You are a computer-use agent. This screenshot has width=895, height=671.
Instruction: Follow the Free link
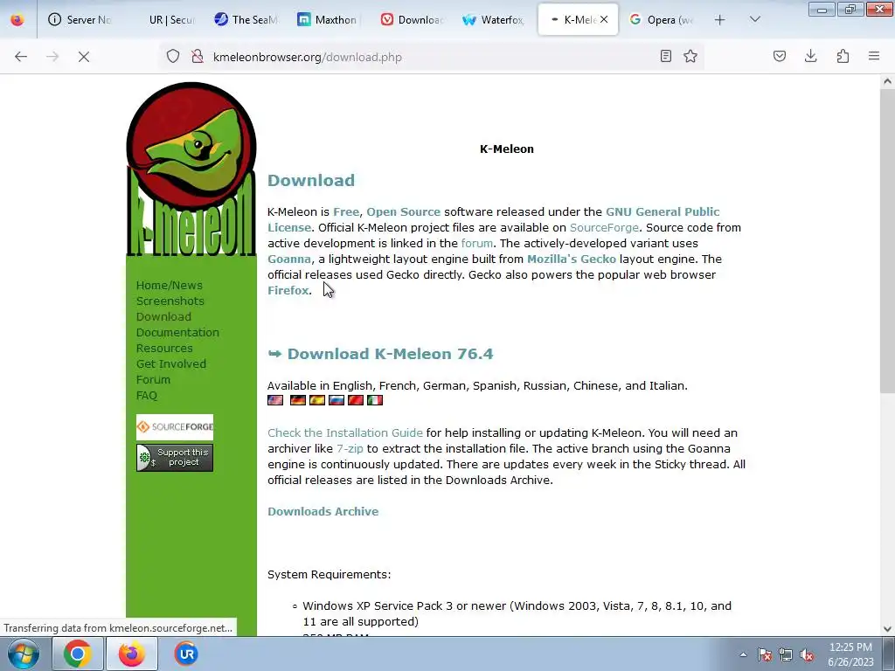pos(346,211)
